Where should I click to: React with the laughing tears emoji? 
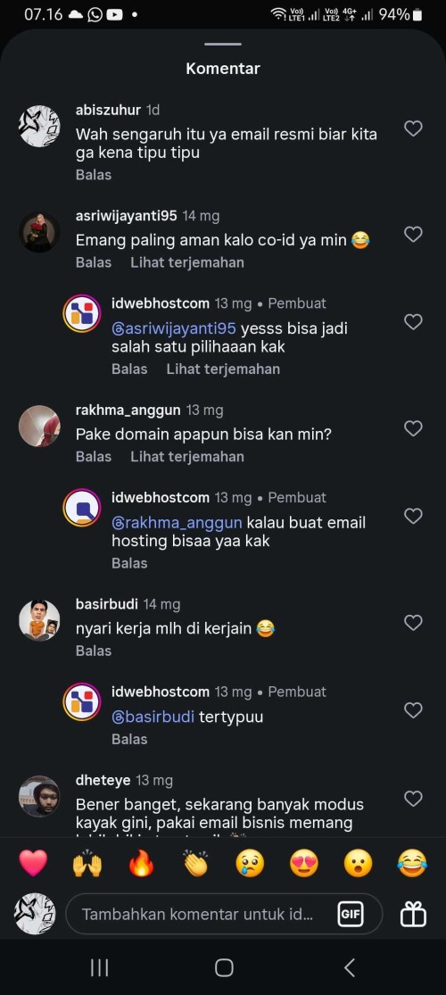tap(412, 864)
